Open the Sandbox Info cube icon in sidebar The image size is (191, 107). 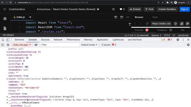(5, 18)
